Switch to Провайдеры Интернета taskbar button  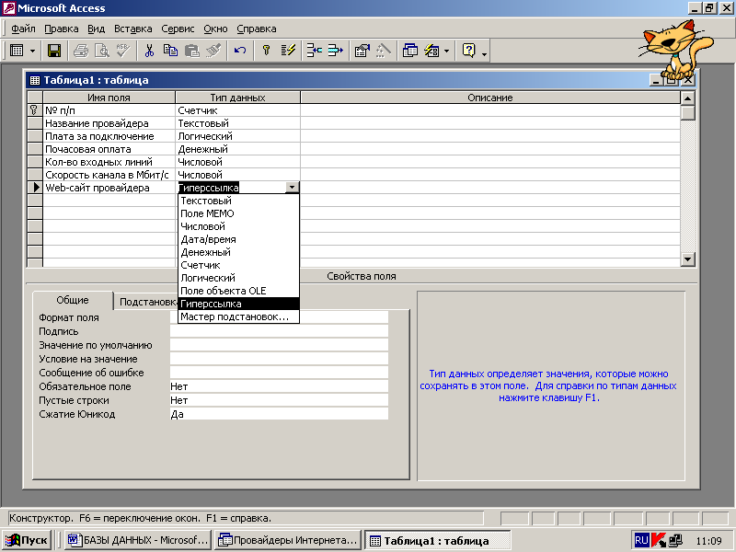(288, 540)
